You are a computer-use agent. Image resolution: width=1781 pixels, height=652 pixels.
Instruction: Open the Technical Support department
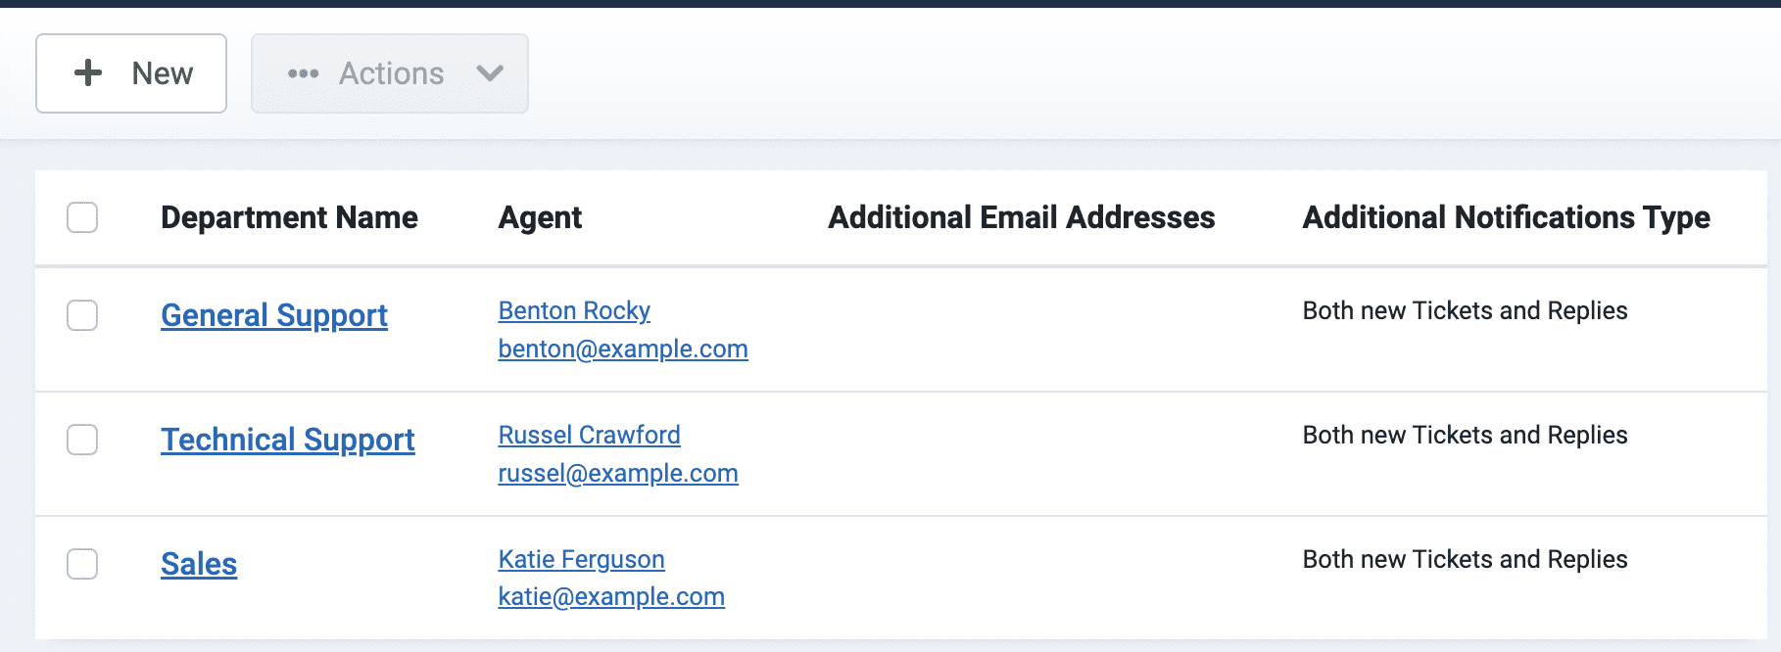288,440
